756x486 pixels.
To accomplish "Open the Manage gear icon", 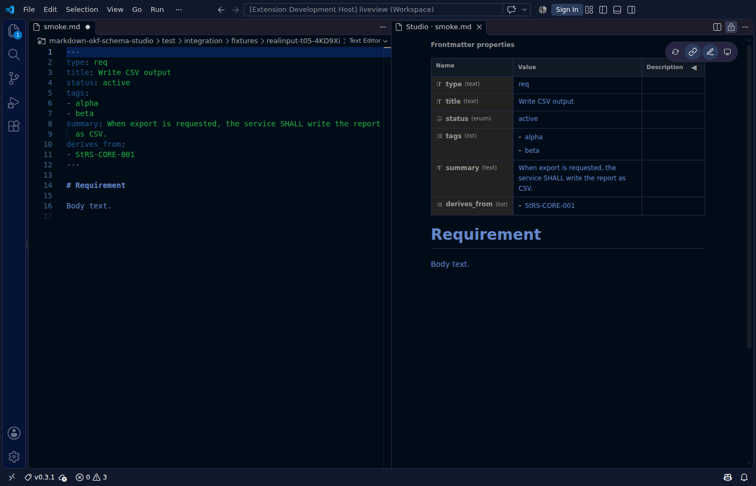I will [x=14, y=457].
